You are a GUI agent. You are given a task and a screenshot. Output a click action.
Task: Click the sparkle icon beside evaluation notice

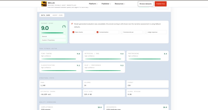tap(72, 24)
